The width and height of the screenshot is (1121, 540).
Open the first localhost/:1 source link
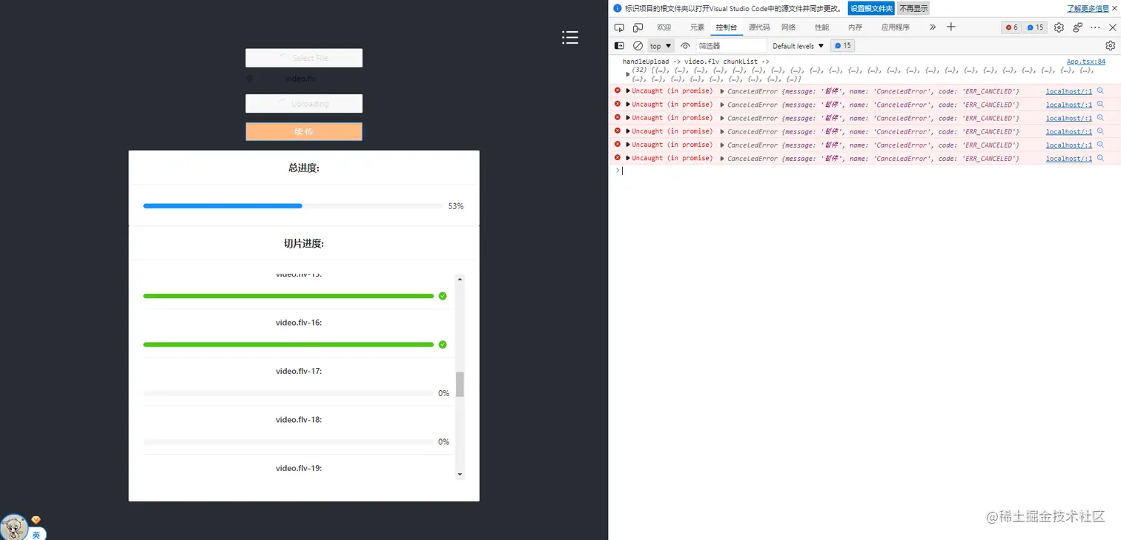(x=1068, y=91)
